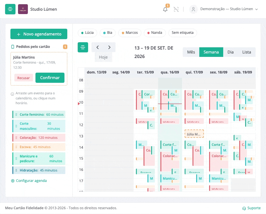266x214 pixels.
Task: Select the dom. 13/09 day header
Action: point(97,72)
